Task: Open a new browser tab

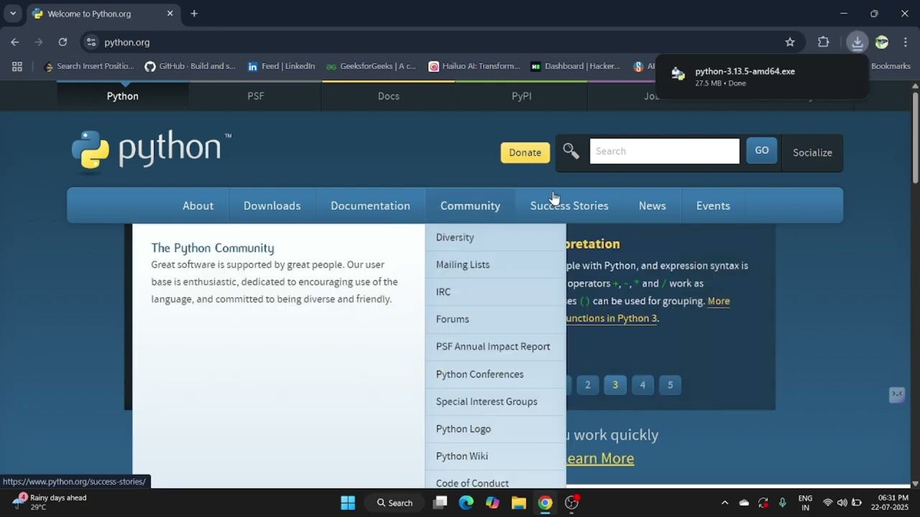Action: click(194, 13)
